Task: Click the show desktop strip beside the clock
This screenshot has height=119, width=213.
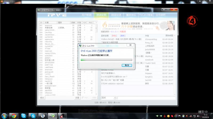Action: 212,116
